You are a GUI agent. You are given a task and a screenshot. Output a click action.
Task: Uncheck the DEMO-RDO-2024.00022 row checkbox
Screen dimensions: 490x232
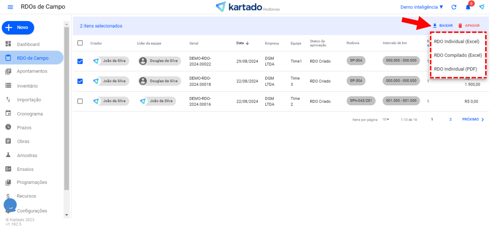(80, 61)
